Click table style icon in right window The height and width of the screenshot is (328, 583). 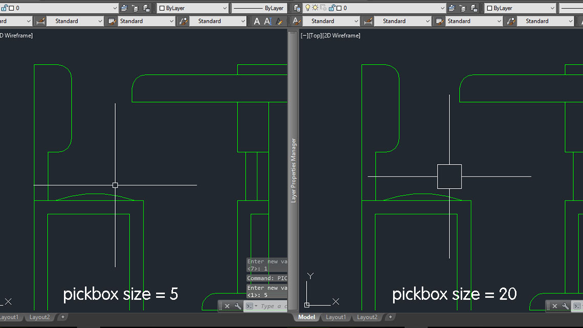439,21
